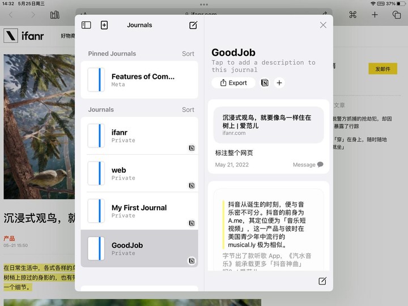Click the Notion icon on web journal row
Image resolution: width=408 pixels, height=306 pixels.
click(x=192, y=185)
